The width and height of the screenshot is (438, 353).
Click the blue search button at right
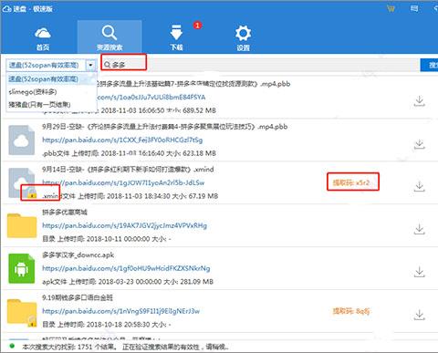tap(429, 65)
